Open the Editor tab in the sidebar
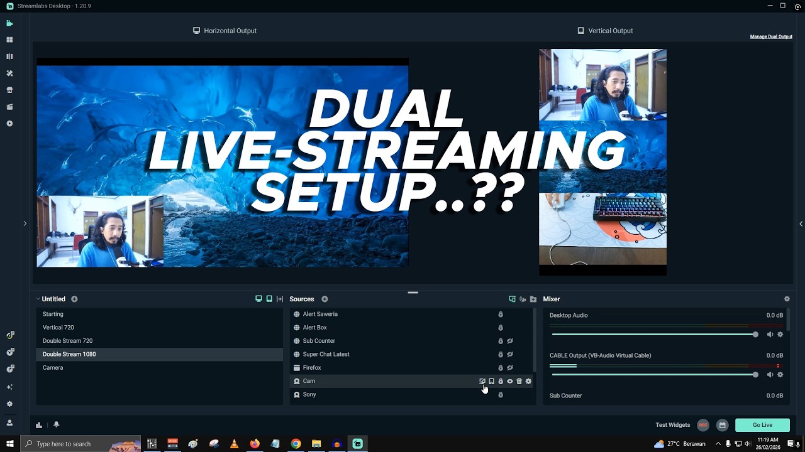The width and height of the screenshot is (805, 452). point(9,23)
